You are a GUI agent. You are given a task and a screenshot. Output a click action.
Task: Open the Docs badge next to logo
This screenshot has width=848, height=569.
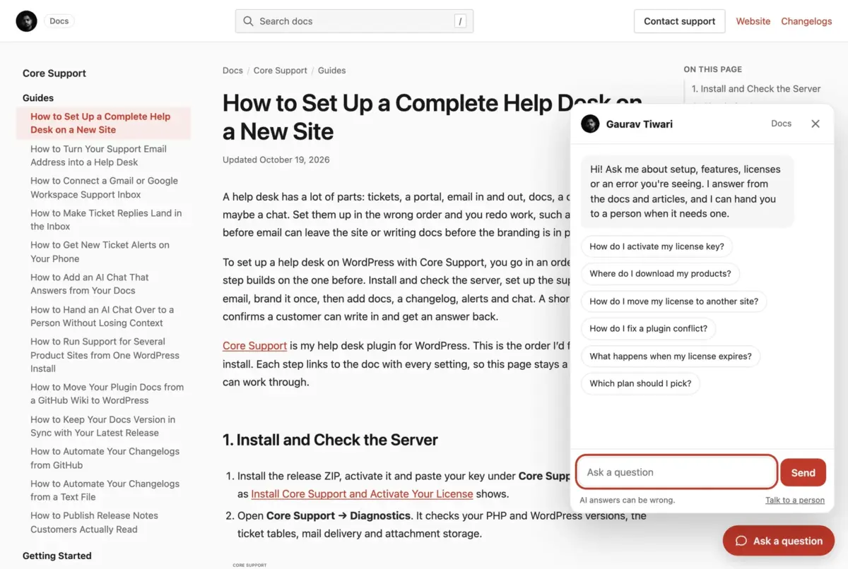click(x=59, y=21)
